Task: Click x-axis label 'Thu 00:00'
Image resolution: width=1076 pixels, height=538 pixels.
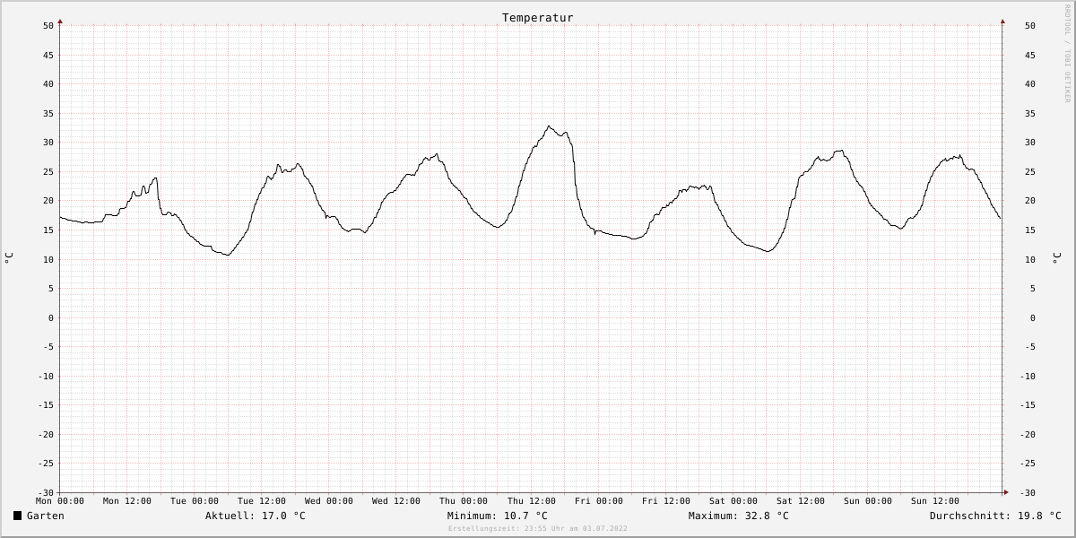Action: tap(464, 501)
